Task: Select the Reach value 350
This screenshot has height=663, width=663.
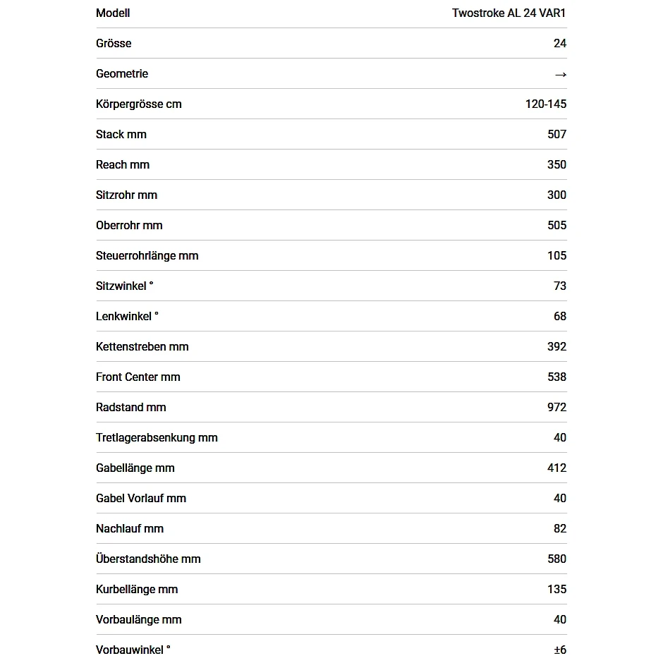Action: click(x=556, y=164)
